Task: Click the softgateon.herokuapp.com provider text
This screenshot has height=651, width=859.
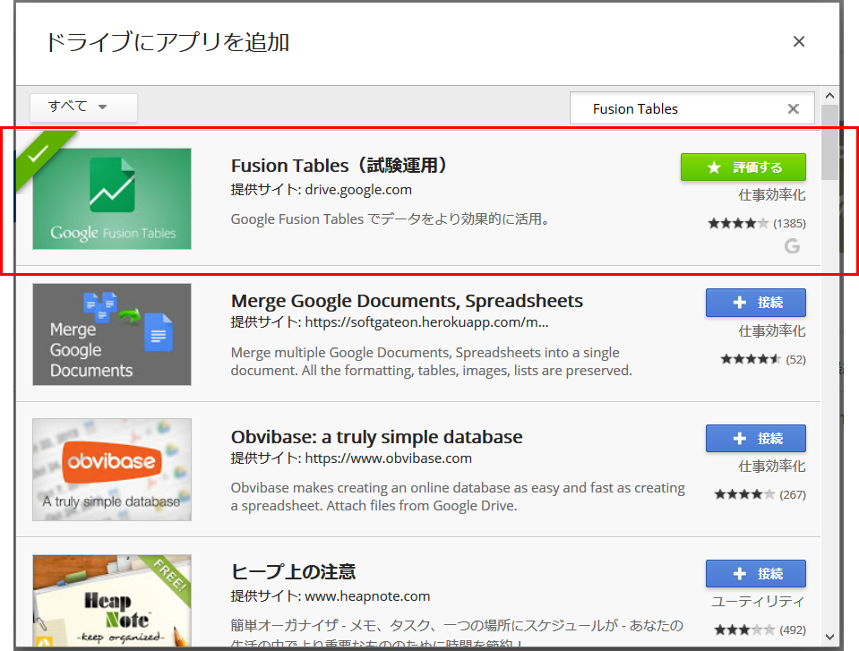Action: [426, 322]
